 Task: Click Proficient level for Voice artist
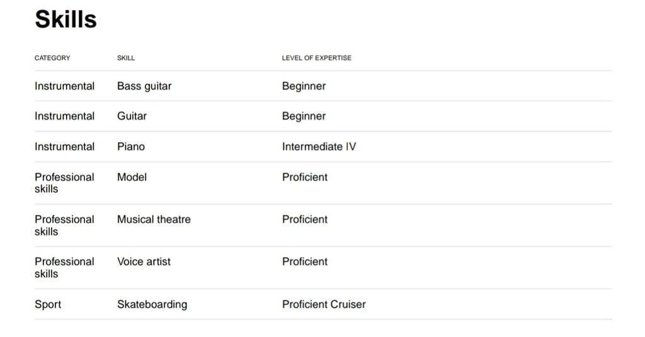[x=305, y=261]
